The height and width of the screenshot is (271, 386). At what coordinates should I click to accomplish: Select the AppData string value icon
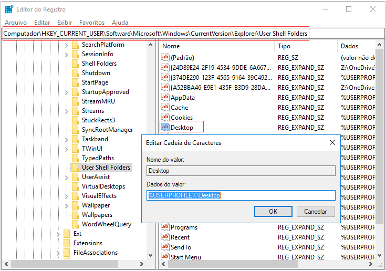[165, 97]
